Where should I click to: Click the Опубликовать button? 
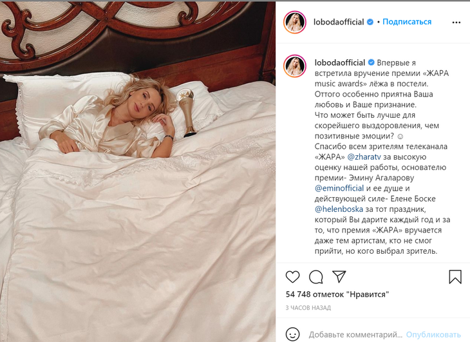[433, 334]
